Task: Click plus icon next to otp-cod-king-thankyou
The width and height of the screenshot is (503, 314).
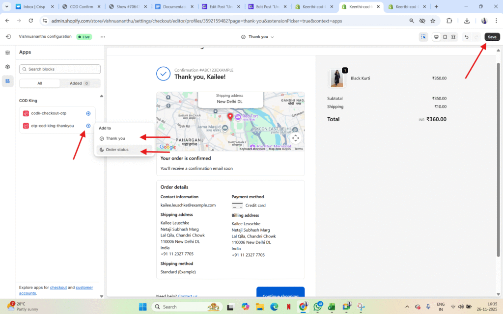Action: pos(88,126)
